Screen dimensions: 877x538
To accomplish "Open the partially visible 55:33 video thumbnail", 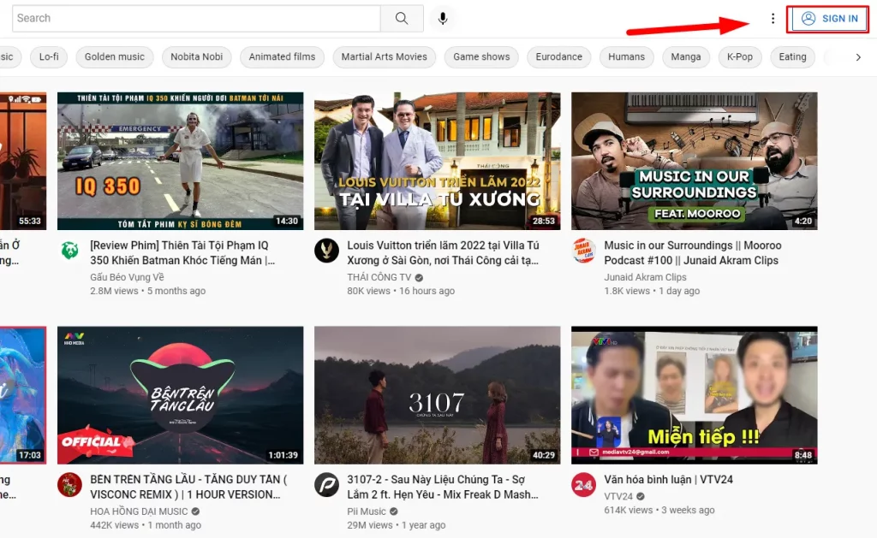I will click(23, 161).
